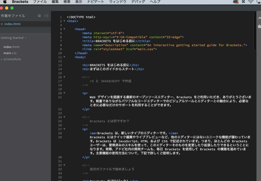The height and width of the screenshot is (181, 261).
Task: Open the ウィンドウ menu
Action: pyautogui.click(x=118, y=2)
